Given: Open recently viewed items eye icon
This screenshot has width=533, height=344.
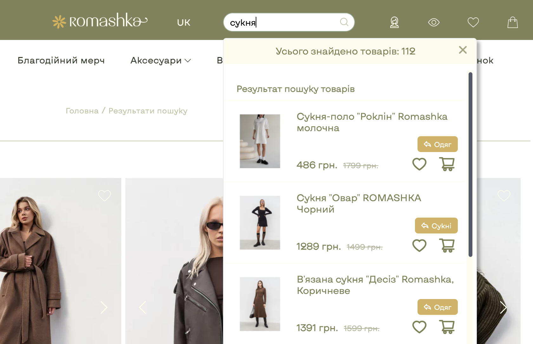Looking at the screenshot, I should 434,22.
